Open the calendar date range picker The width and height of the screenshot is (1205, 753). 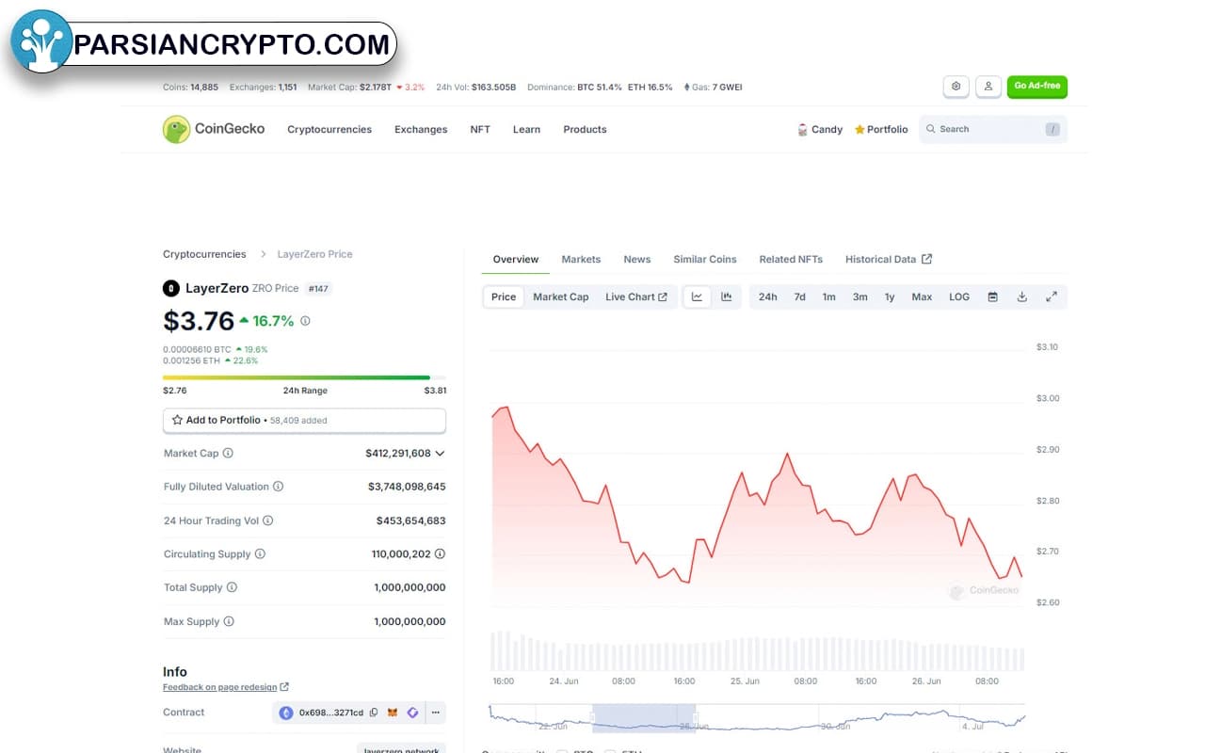(992, 296)
